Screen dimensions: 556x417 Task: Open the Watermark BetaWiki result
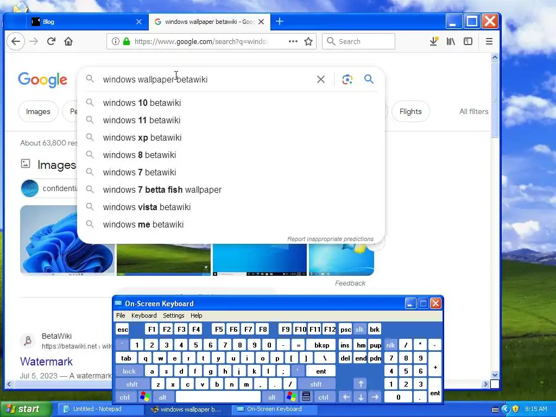click(47, 361)
